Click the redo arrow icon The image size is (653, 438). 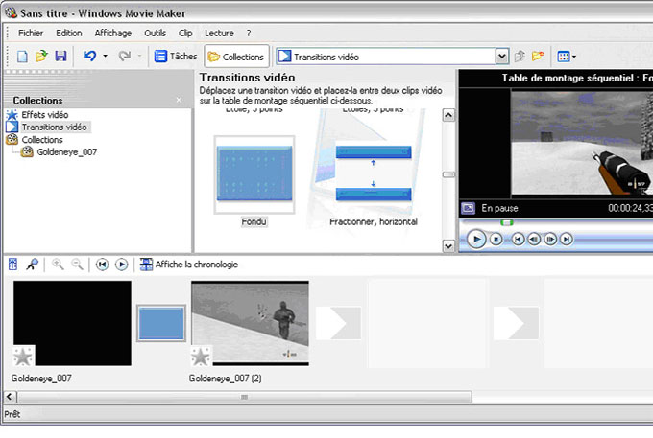point(125,57)
